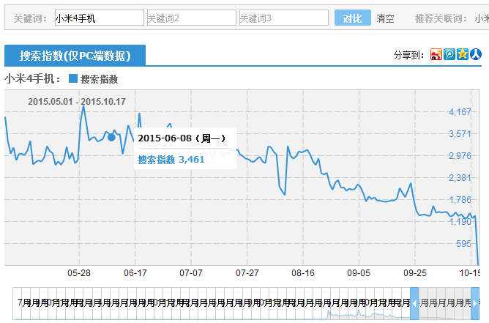Click the 1,190 y-axis value

pos(460,222)
